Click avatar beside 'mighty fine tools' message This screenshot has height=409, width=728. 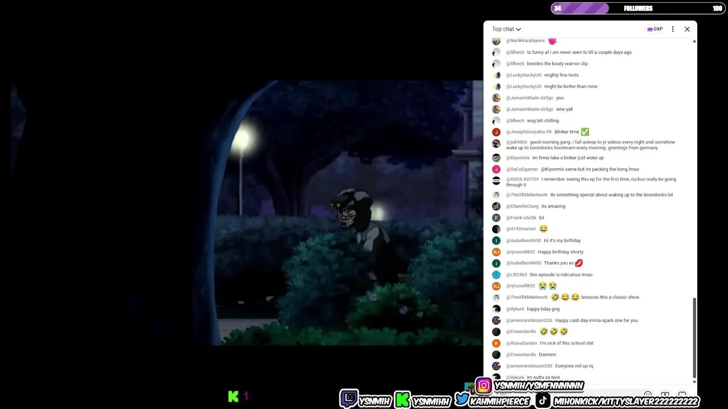(497, 75)
